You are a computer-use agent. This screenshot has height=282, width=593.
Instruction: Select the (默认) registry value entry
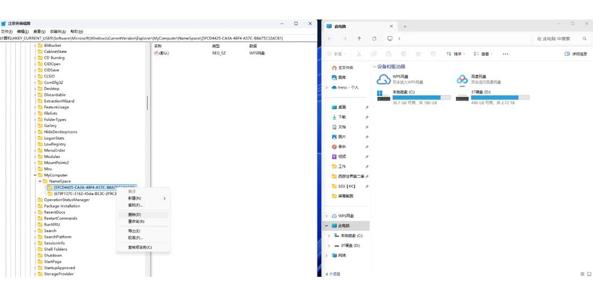click(x=161, y=53)
